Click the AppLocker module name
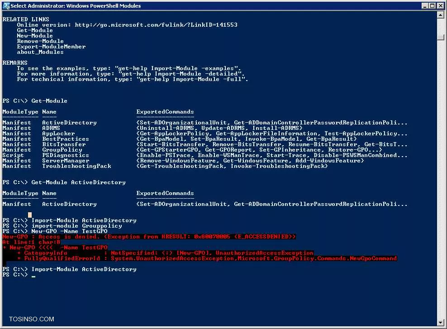Viewport: 447px width, 329px height. [58, 134]
